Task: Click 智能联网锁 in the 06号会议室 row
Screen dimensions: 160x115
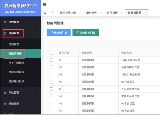Action: coord(88,82)
